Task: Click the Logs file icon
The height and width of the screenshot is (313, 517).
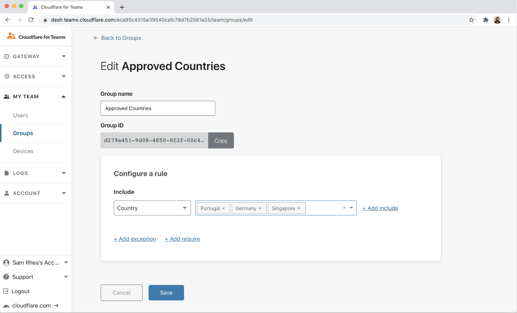Action: click(7, 173)
